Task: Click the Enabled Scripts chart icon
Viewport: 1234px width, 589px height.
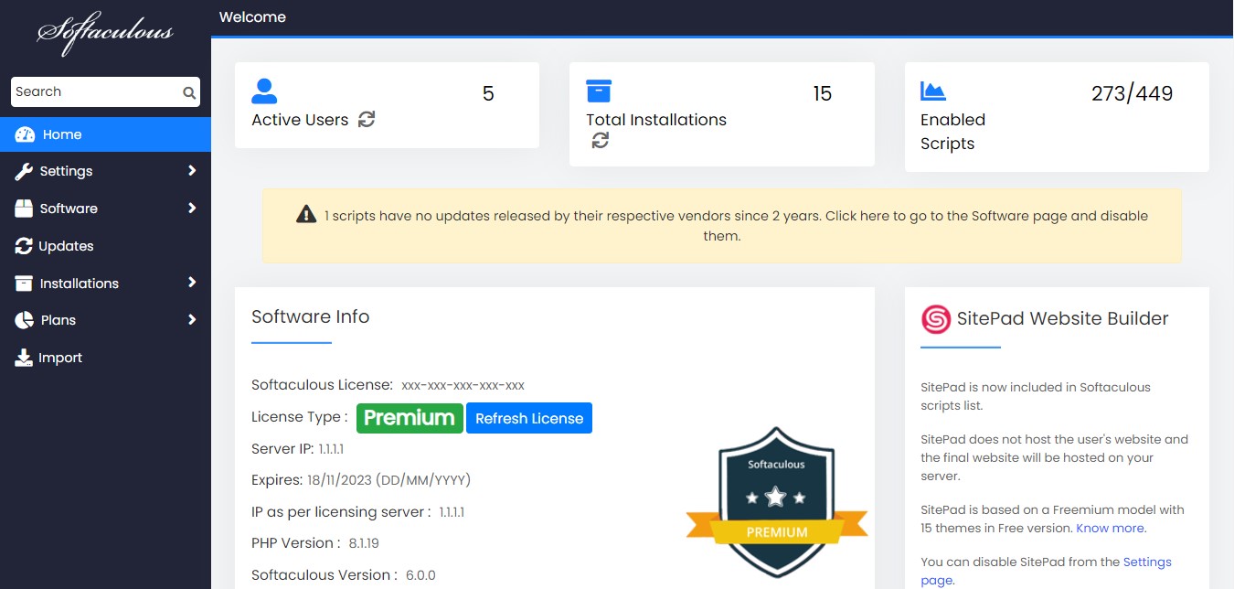Action: tap(932, 91)
